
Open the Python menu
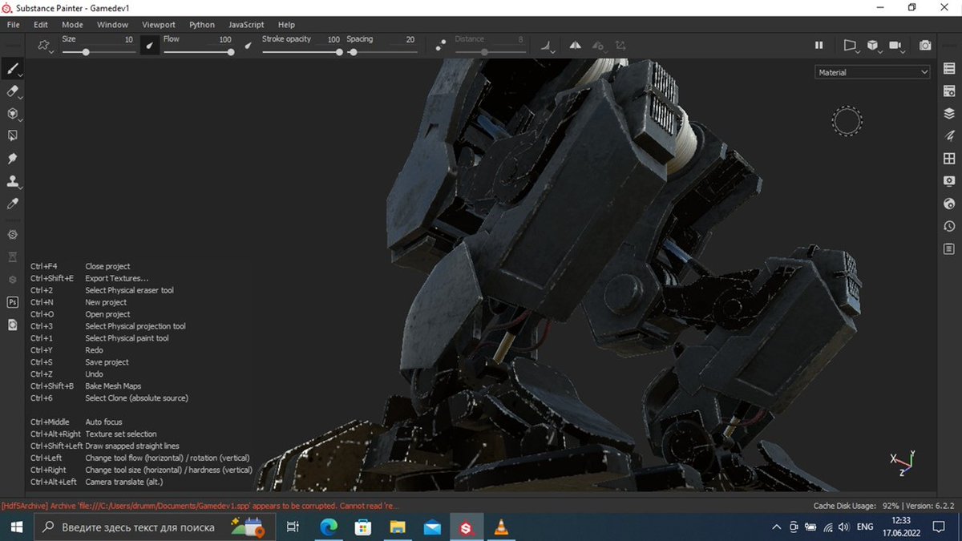(202, 25)
